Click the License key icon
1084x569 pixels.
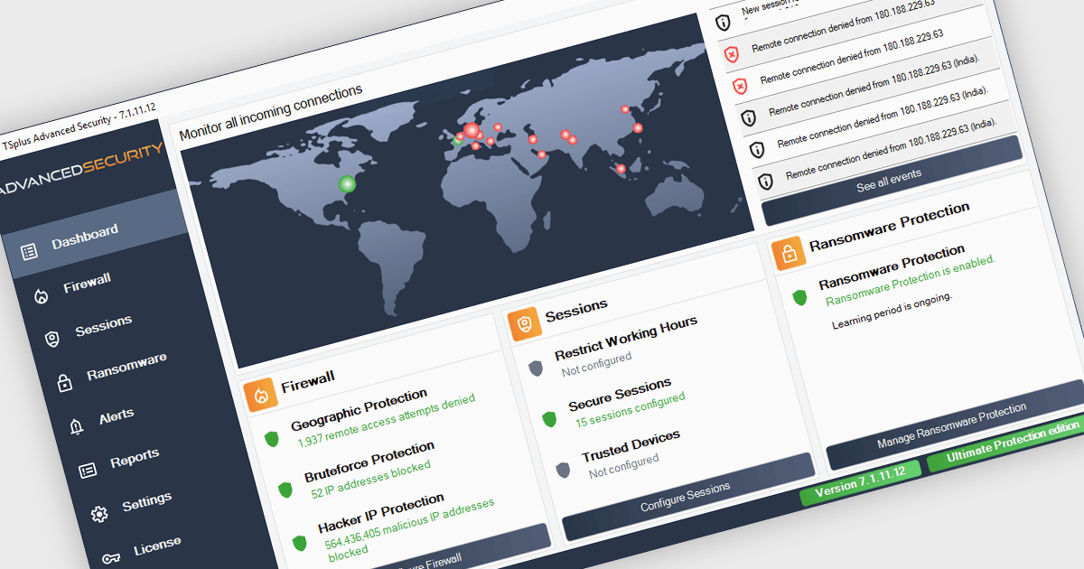coord(111,558)
